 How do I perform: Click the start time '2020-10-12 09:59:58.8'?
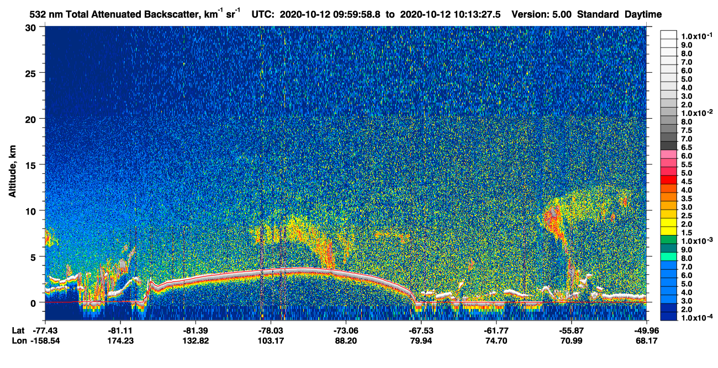tap(330, 14)
